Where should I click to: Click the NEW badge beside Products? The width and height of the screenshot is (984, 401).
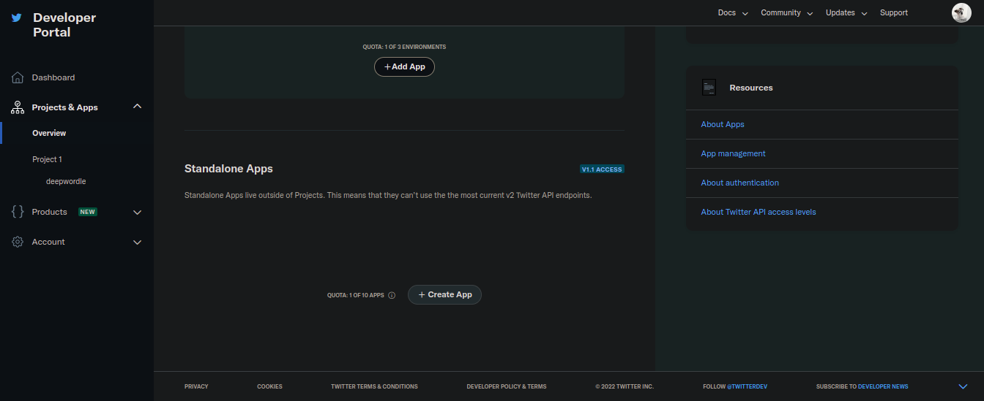[x=88, y=212]
